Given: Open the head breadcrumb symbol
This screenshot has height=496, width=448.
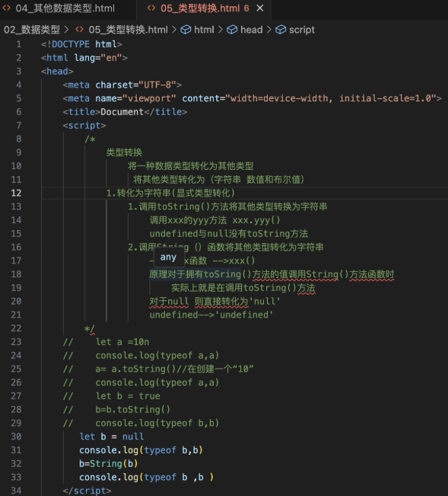Looking at the screenshot, I should click(x=251, y=30).
